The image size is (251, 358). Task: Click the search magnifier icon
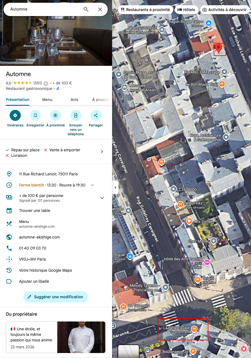[86, 9]
